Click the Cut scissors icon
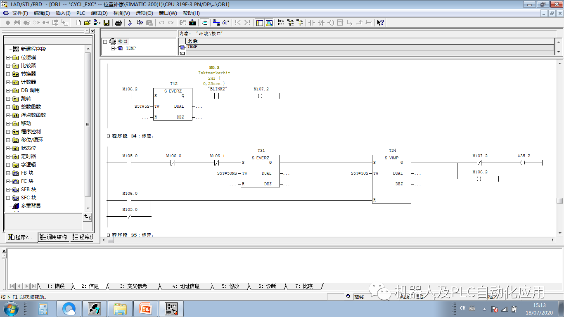Viewport: 564px width, 317px height. coord(130,23)
